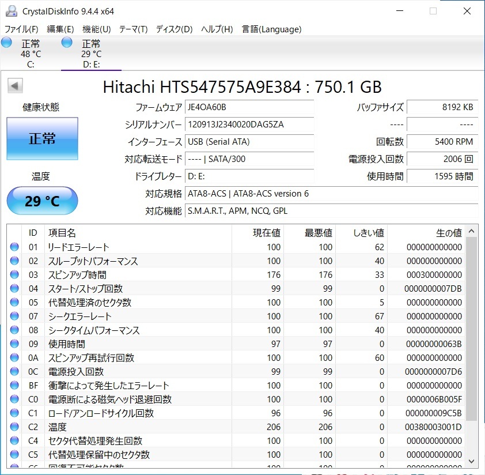Click the previous disk arrow button
The width and height of the screenshot is (485, 475).
coord(15,86)
